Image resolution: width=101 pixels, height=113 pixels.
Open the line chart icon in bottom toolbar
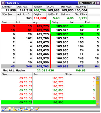pyautogui.click(x=4, y=109)
